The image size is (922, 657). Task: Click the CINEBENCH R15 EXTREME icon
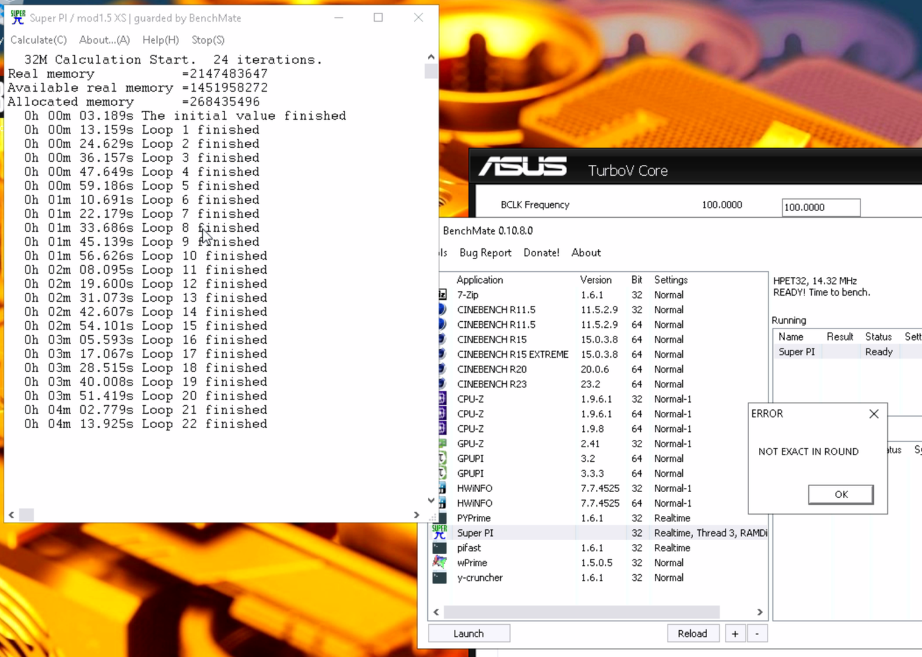pyautogui.click(x=442, y=354)
